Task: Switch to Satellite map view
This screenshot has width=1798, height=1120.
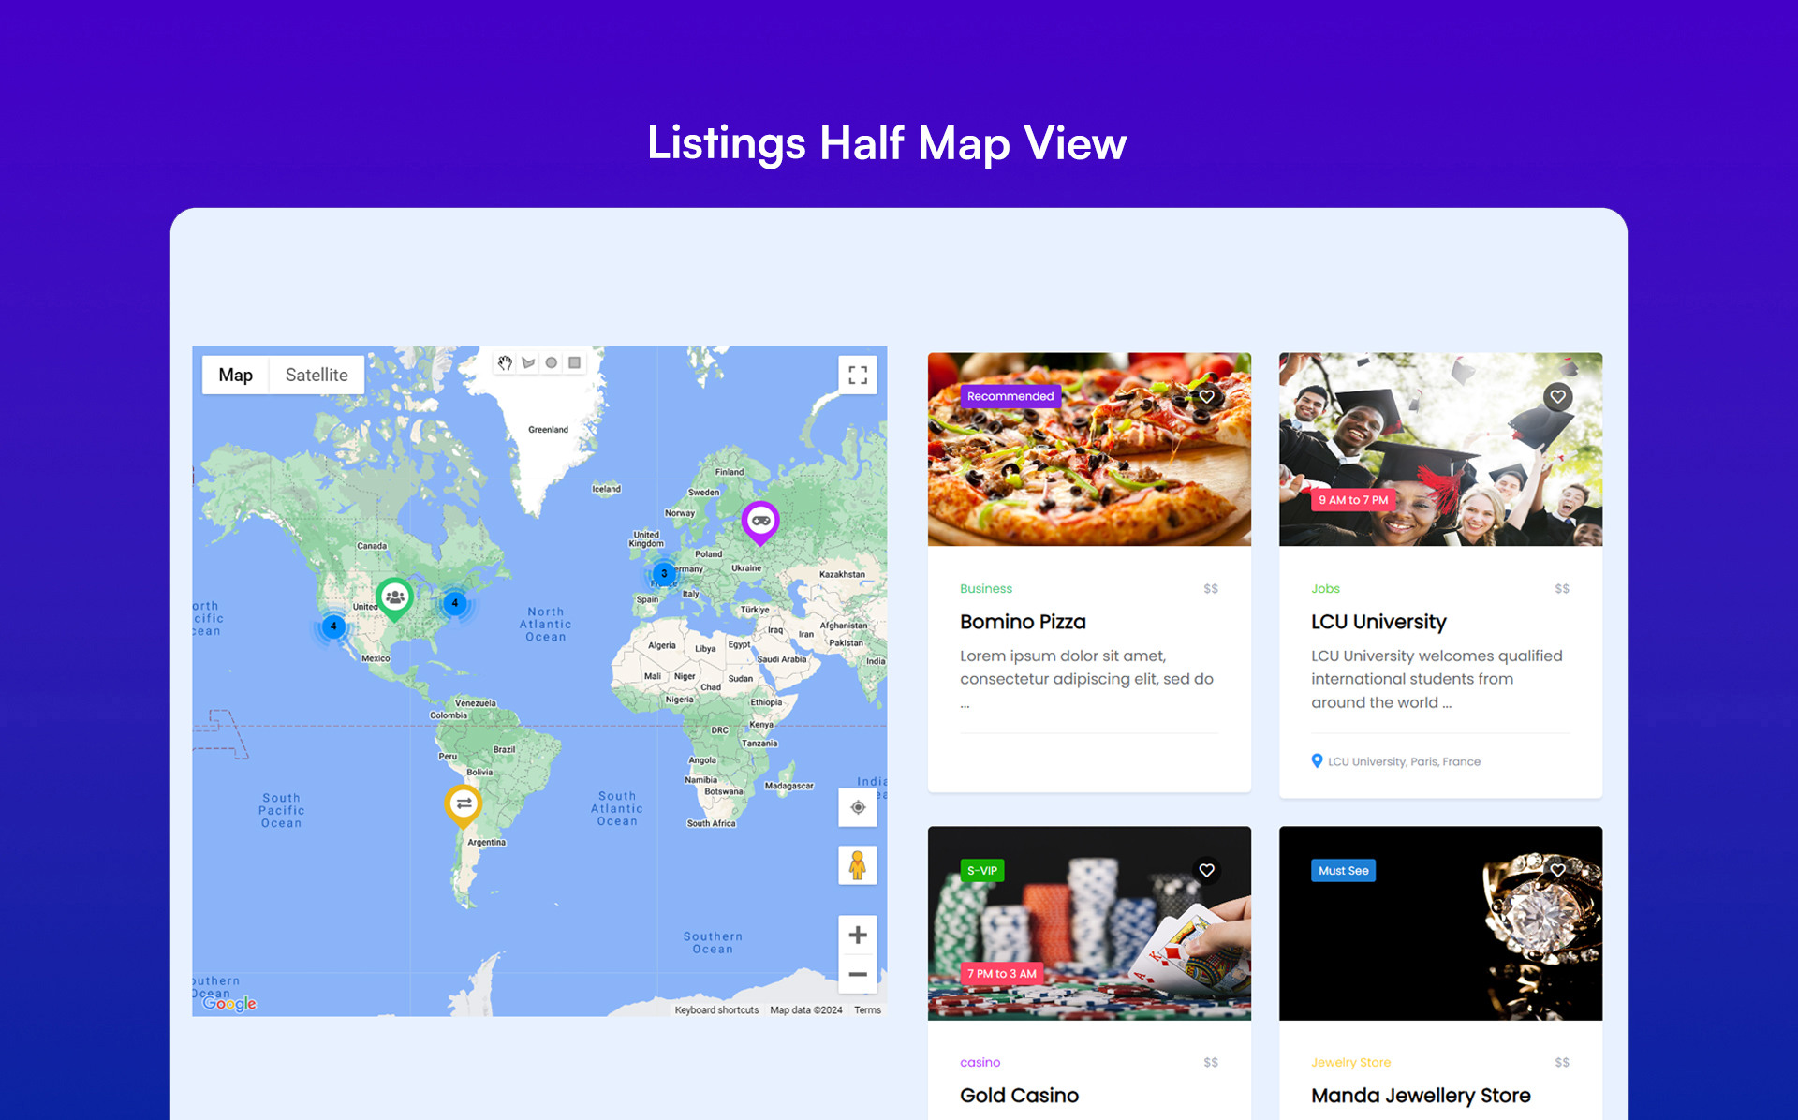Action: [316, 375]
